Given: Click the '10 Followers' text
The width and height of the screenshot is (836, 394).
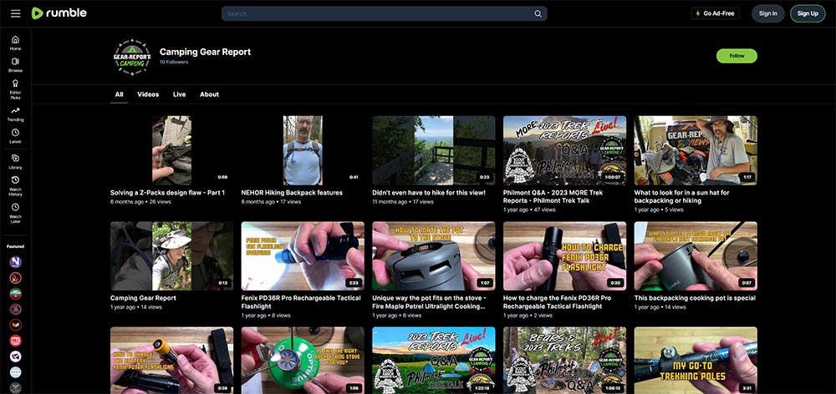Looking at the screenshot, I should 174,63.
